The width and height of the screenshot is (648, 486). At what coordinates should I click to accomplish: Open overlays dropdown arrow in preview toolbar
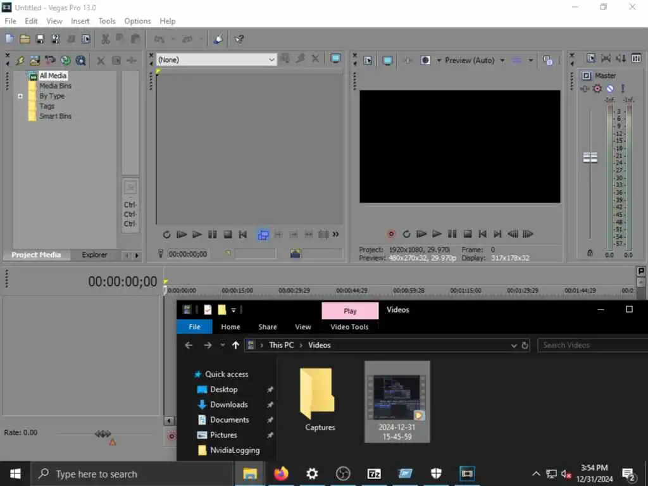531,60
